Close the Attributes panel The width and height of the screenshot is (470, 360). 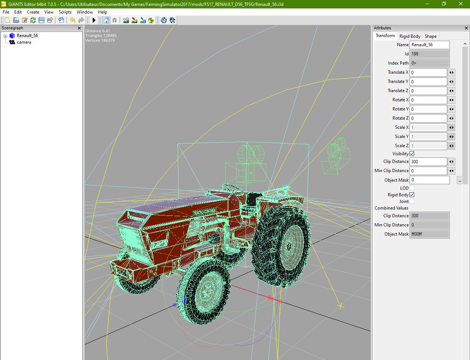tap(466, 28)
